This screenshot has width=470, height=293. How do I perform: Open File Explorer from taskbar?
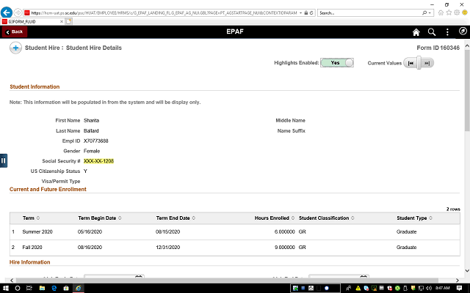pyautogui.click(x=42, y=288)
